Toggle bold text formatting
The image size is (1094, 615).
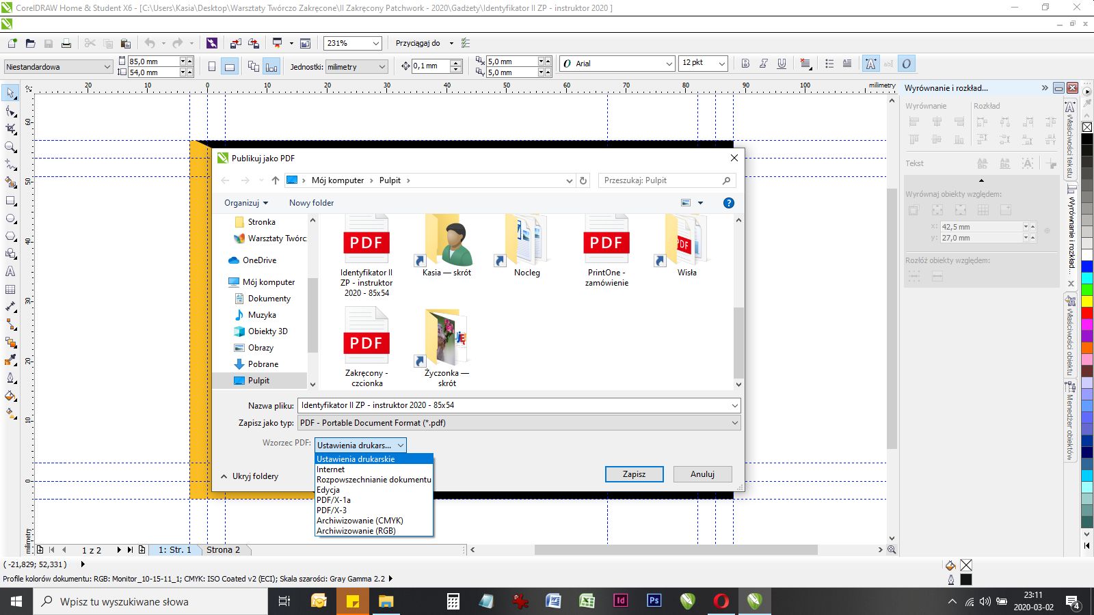click(745, 64)
